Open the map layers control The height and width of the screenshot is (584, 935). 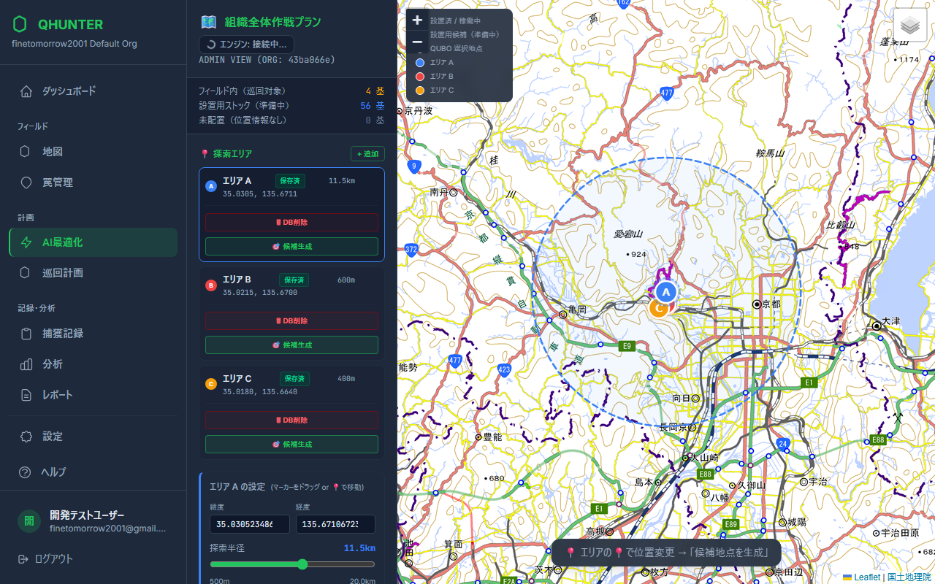click(x=910, y=26)
